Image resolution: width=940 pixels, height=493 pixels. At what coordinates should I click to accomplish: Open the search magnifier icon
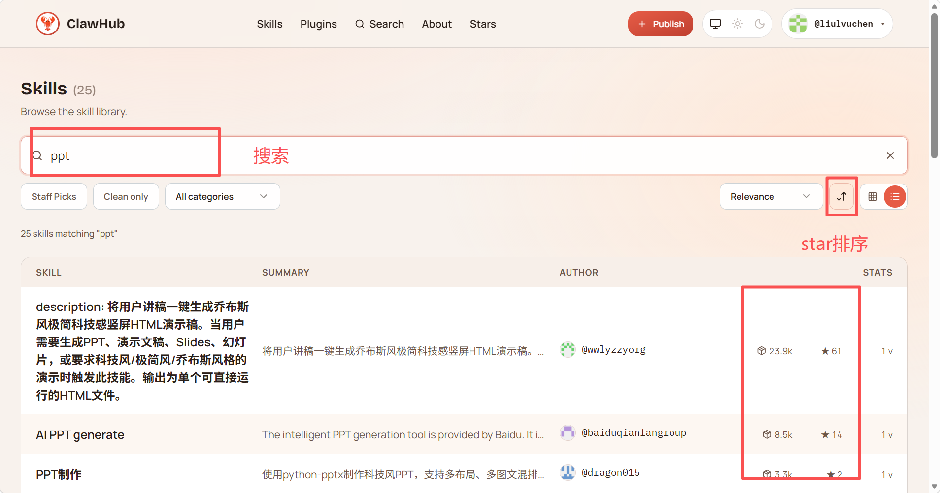tap(359, 24)
